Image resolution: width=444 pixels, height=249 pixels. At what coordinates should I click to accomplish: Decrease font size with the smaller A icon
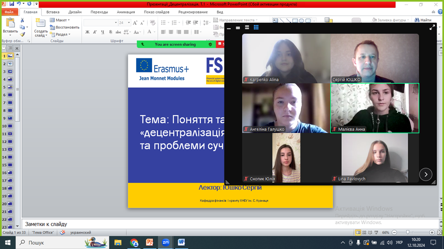pos(142,23)
